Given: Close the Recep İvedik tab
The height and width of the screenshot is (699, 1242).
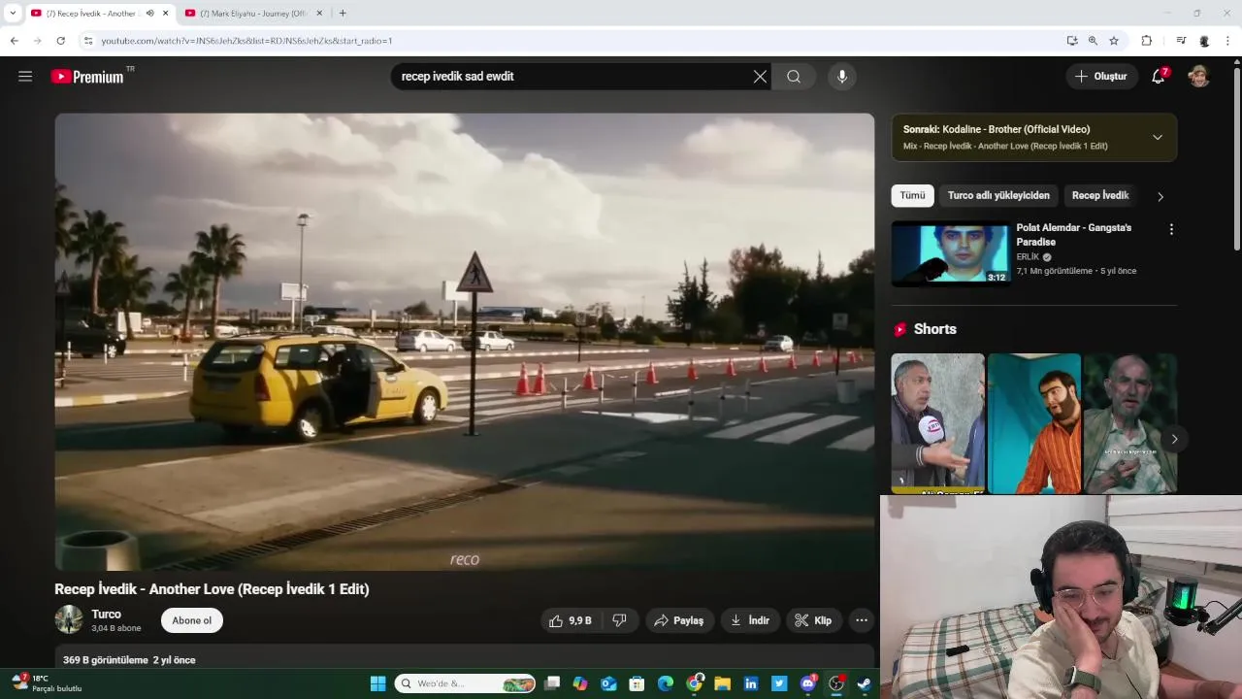Looking at the screenshot, I should pyautogui.click(x=165, y=13).
